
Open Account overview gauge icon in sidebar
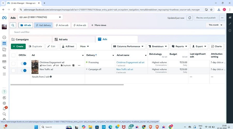coord(4,37)
